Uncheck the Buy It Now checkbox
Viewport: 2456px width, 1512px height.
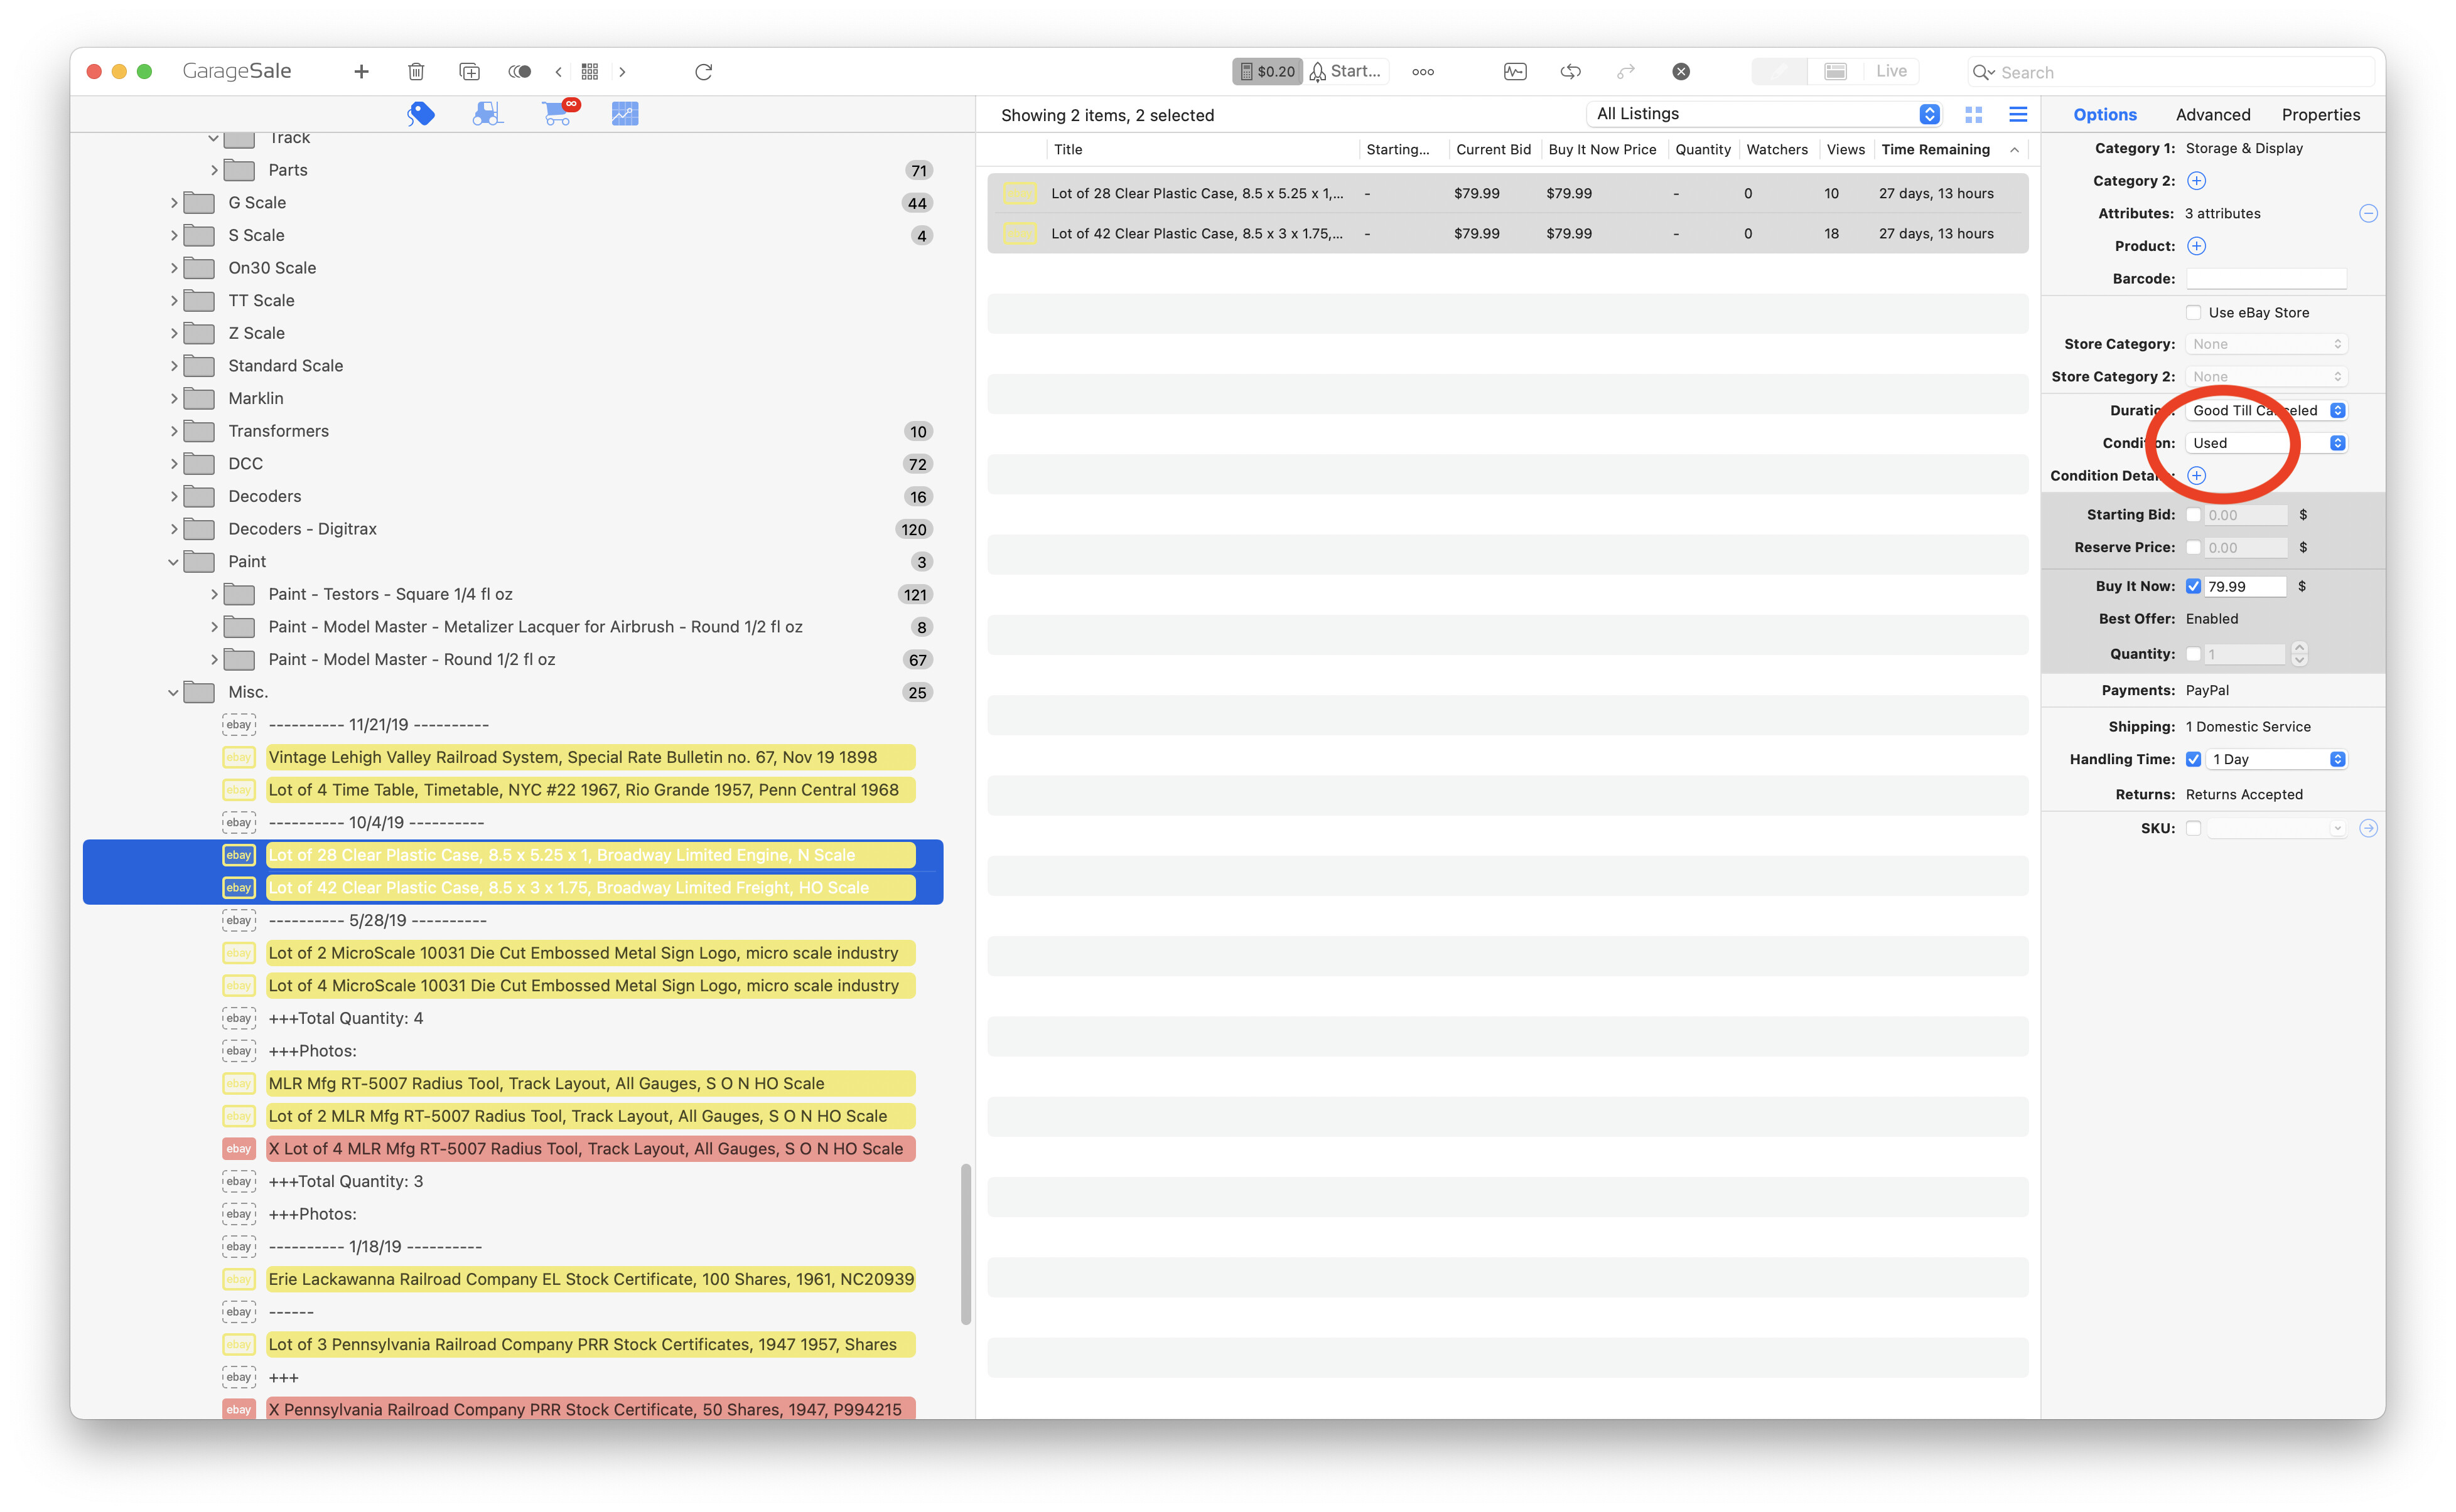pos(2193,587)
